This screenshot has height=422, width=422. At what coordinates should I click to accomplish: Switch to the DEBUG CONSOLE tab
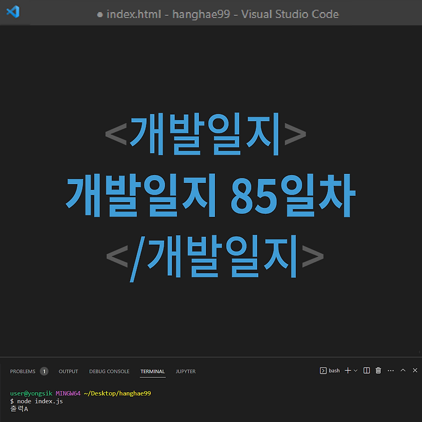coord(109,371)
